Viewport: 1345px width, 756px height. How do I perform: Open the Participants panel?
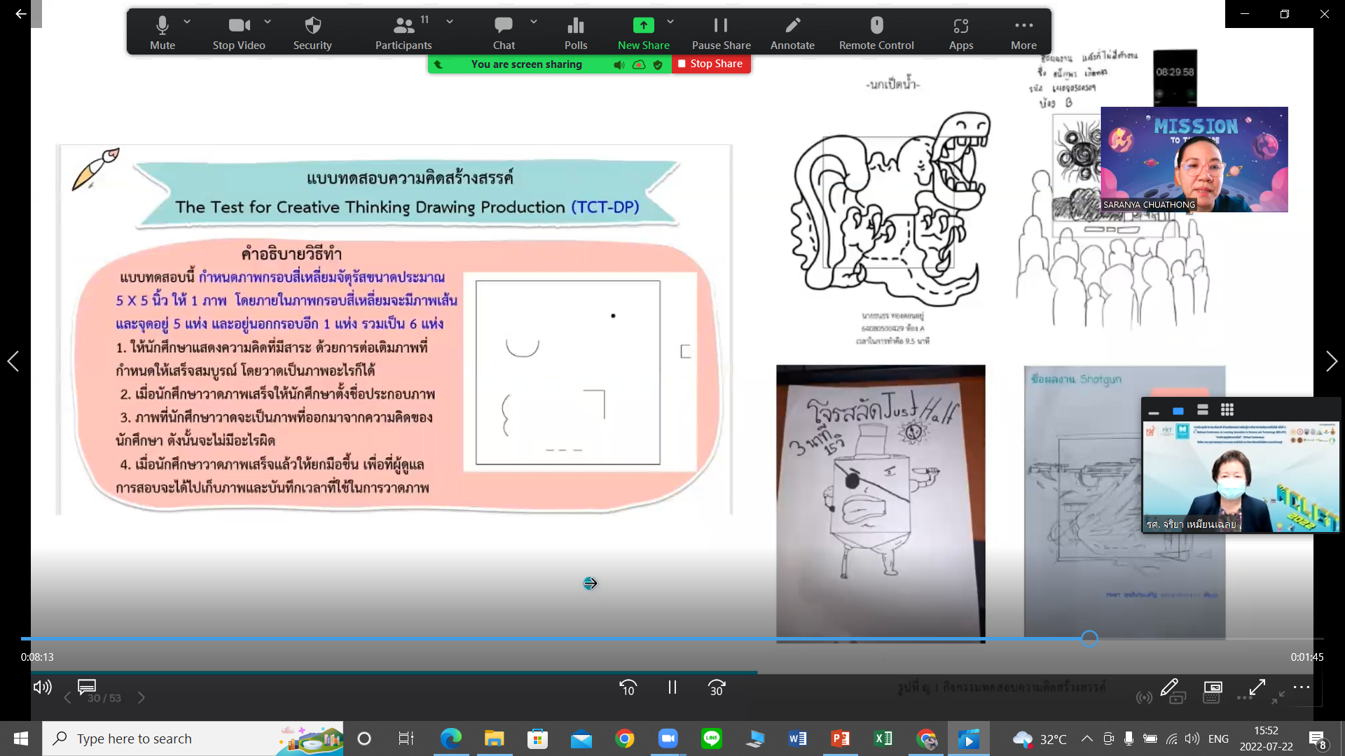403,32
